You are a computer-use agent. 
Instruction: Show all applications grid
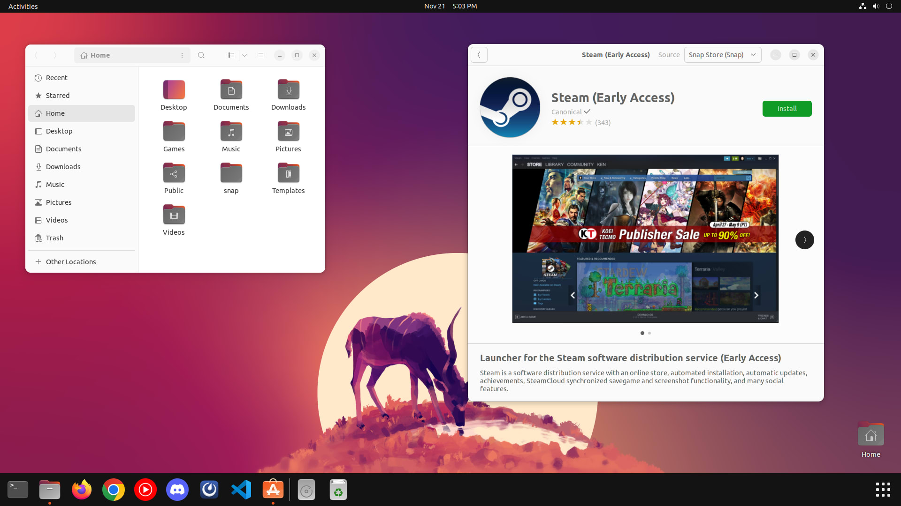click(883, 490)
